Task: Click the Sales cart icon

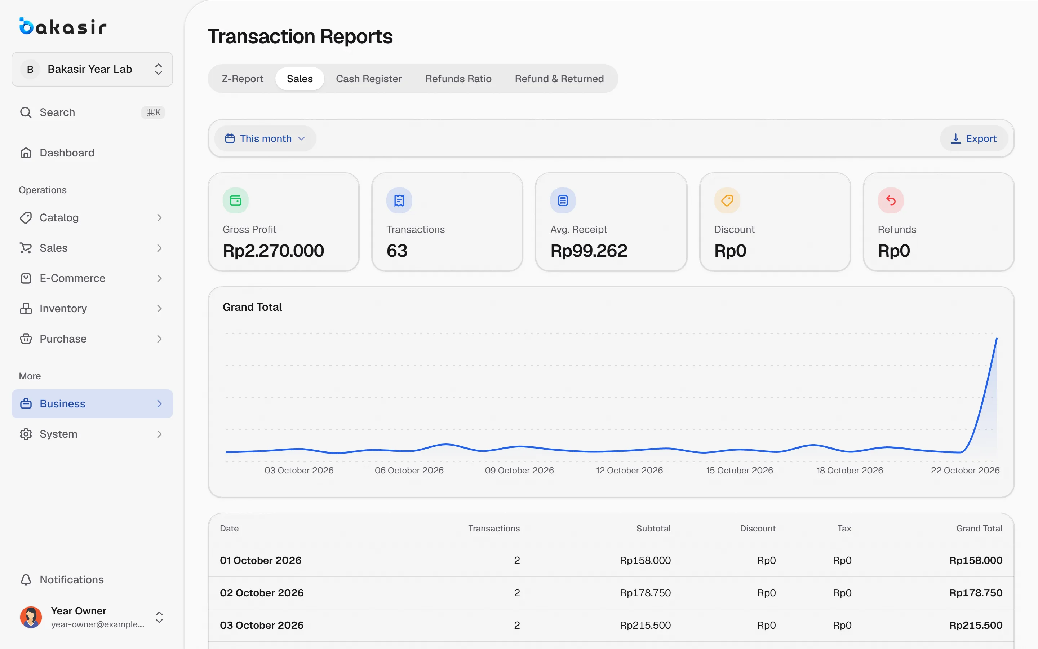Action: [x=26, y=248]
